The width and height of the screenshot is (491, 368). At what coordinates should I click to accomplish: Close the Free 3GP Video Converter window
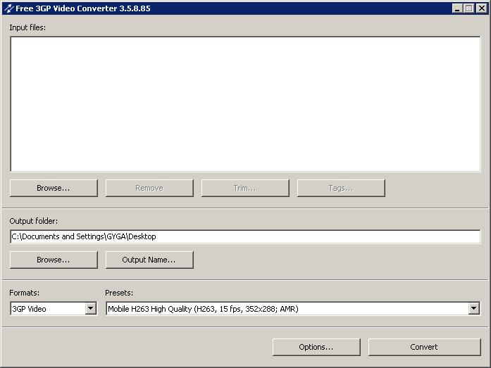tap(481, 8)
